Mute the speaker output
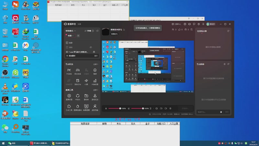The image size is (259, 146). (x=129, y=108)
